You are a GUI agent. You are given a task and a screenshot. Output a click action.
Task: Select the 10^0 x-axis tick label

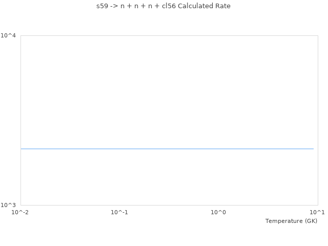218,212
